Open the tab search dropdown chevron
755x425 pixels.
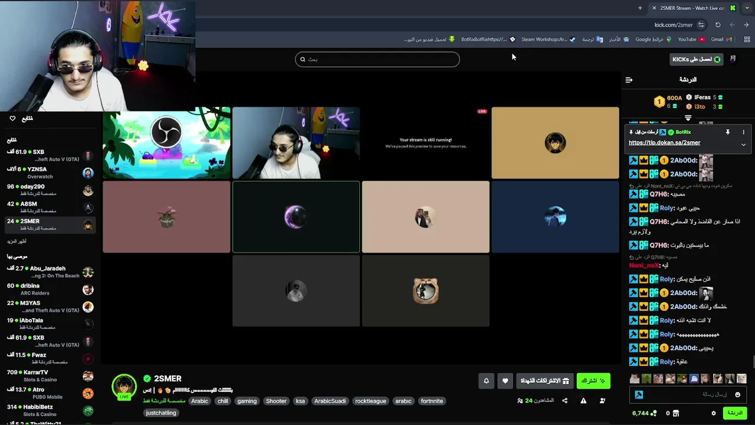[747, 8]
